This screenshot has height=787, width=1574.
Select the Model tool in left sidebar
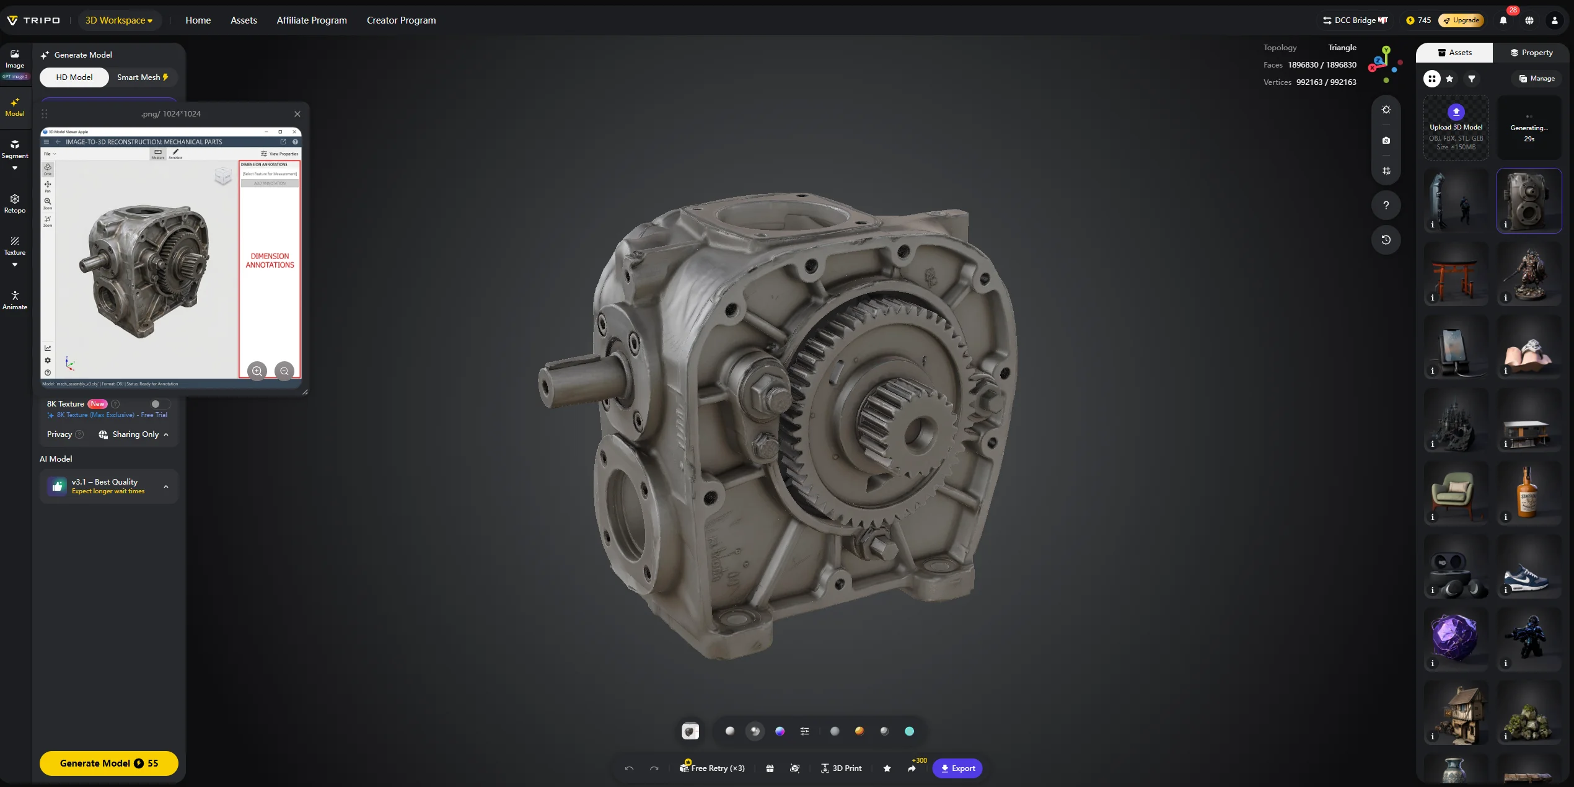(x=15, y=107)
